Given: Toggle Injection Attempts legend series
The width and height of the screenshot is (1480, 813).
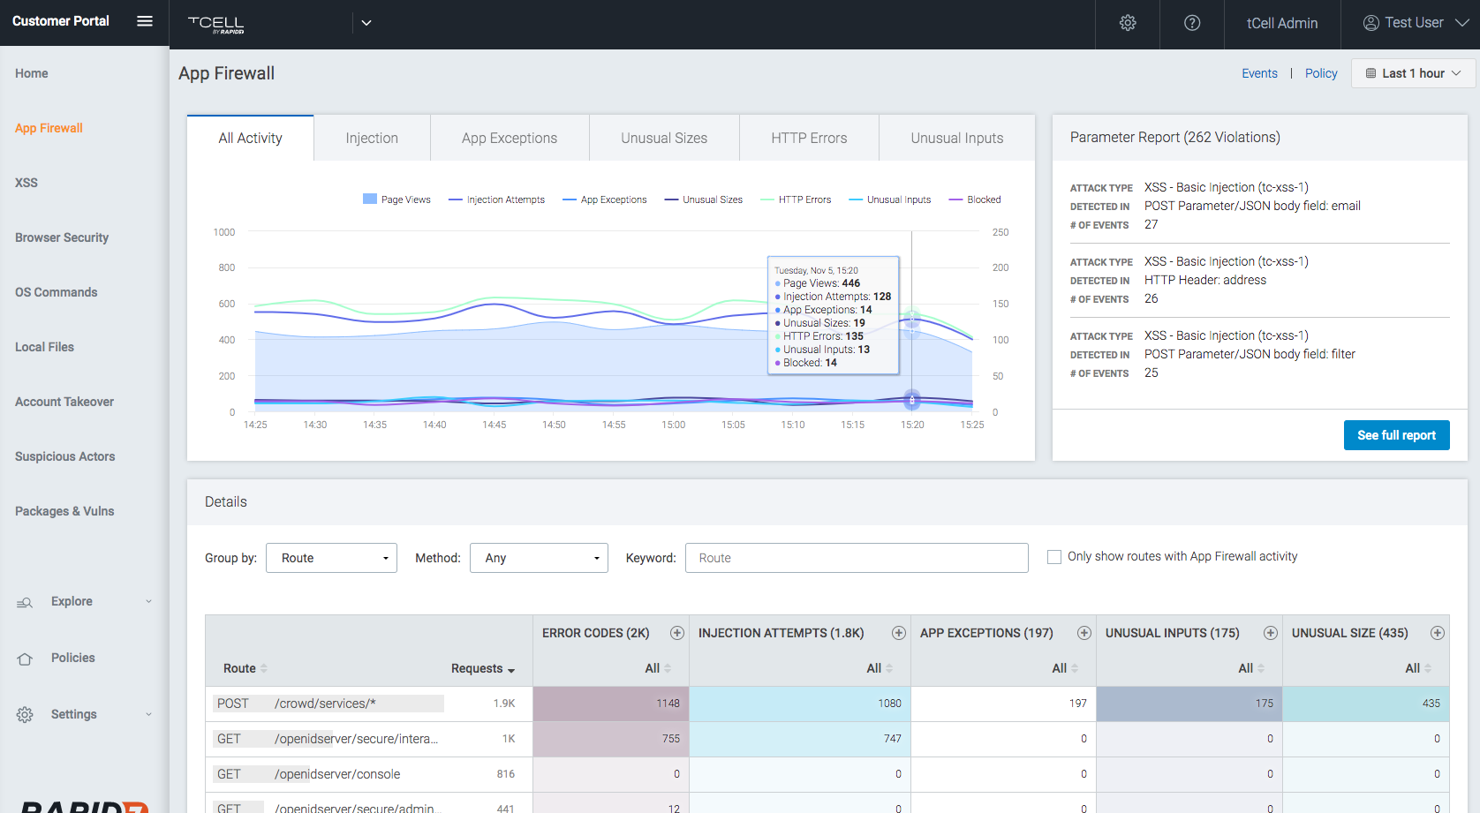Looking at the screenshot, I should click(x=496, y=199).
